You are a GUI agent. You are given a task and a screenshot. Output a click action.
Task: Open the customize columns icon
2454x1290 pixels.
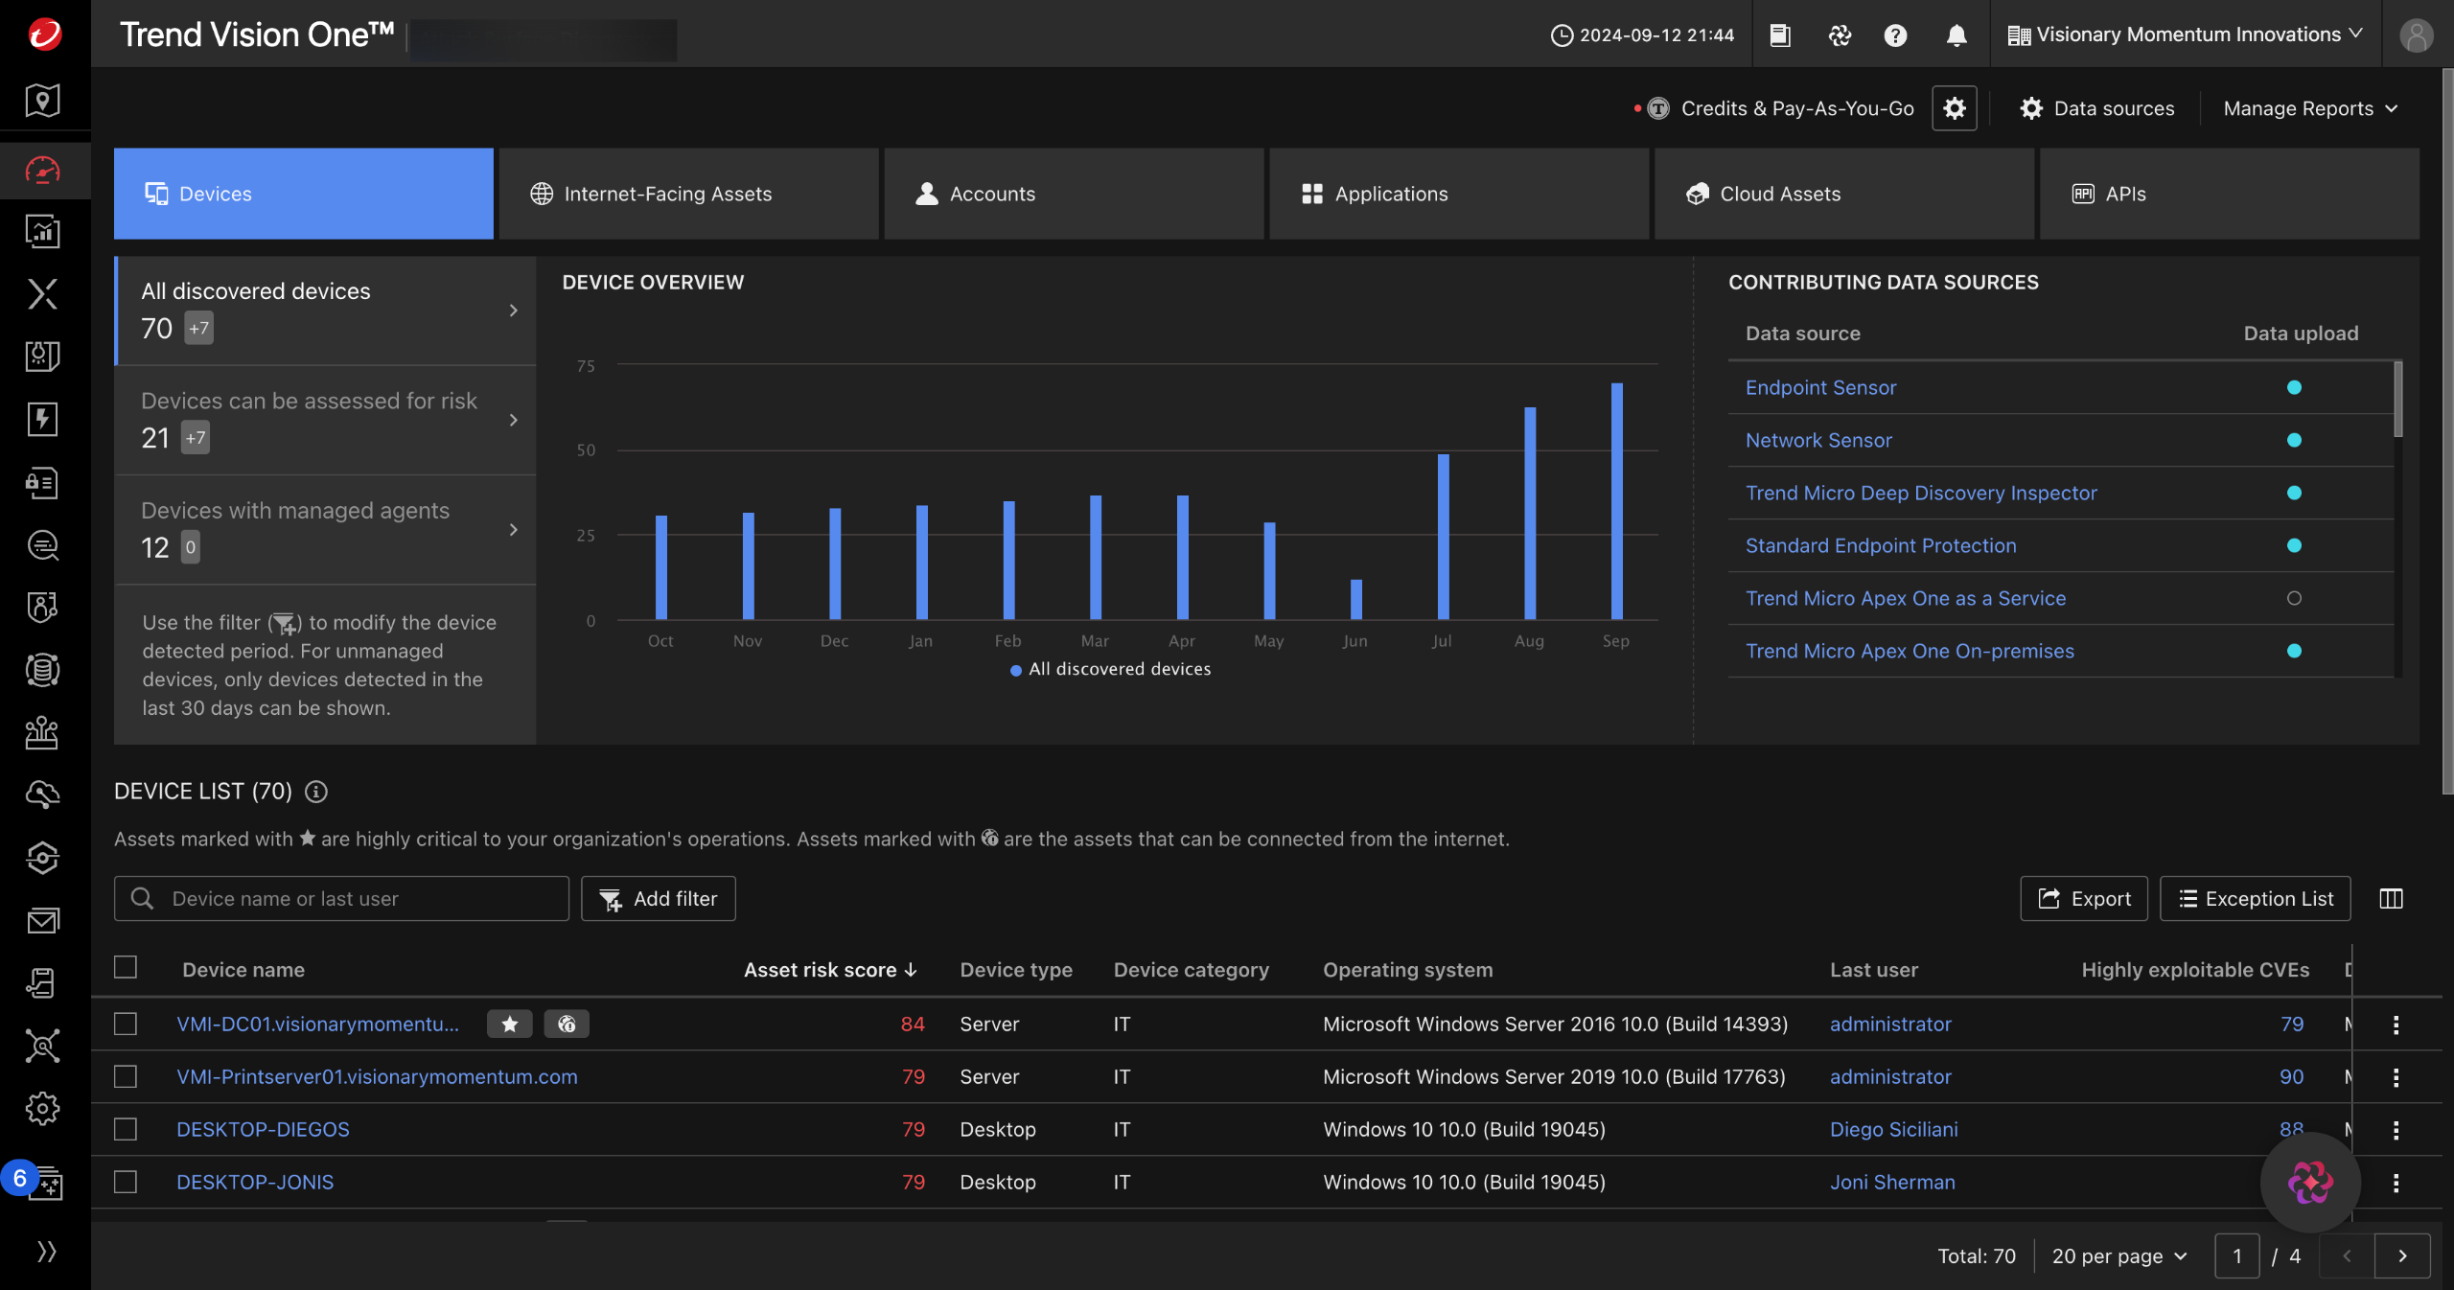(2391, 898)
